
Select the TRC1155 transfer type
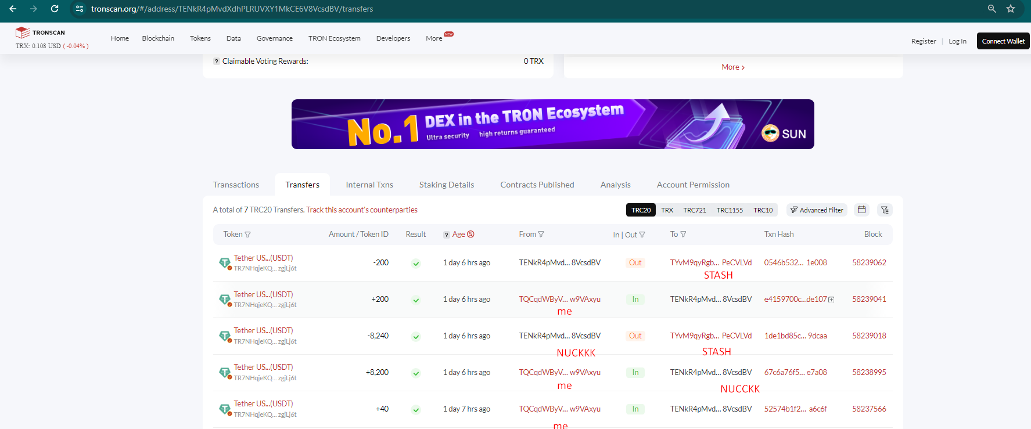[x=730, y=210]
